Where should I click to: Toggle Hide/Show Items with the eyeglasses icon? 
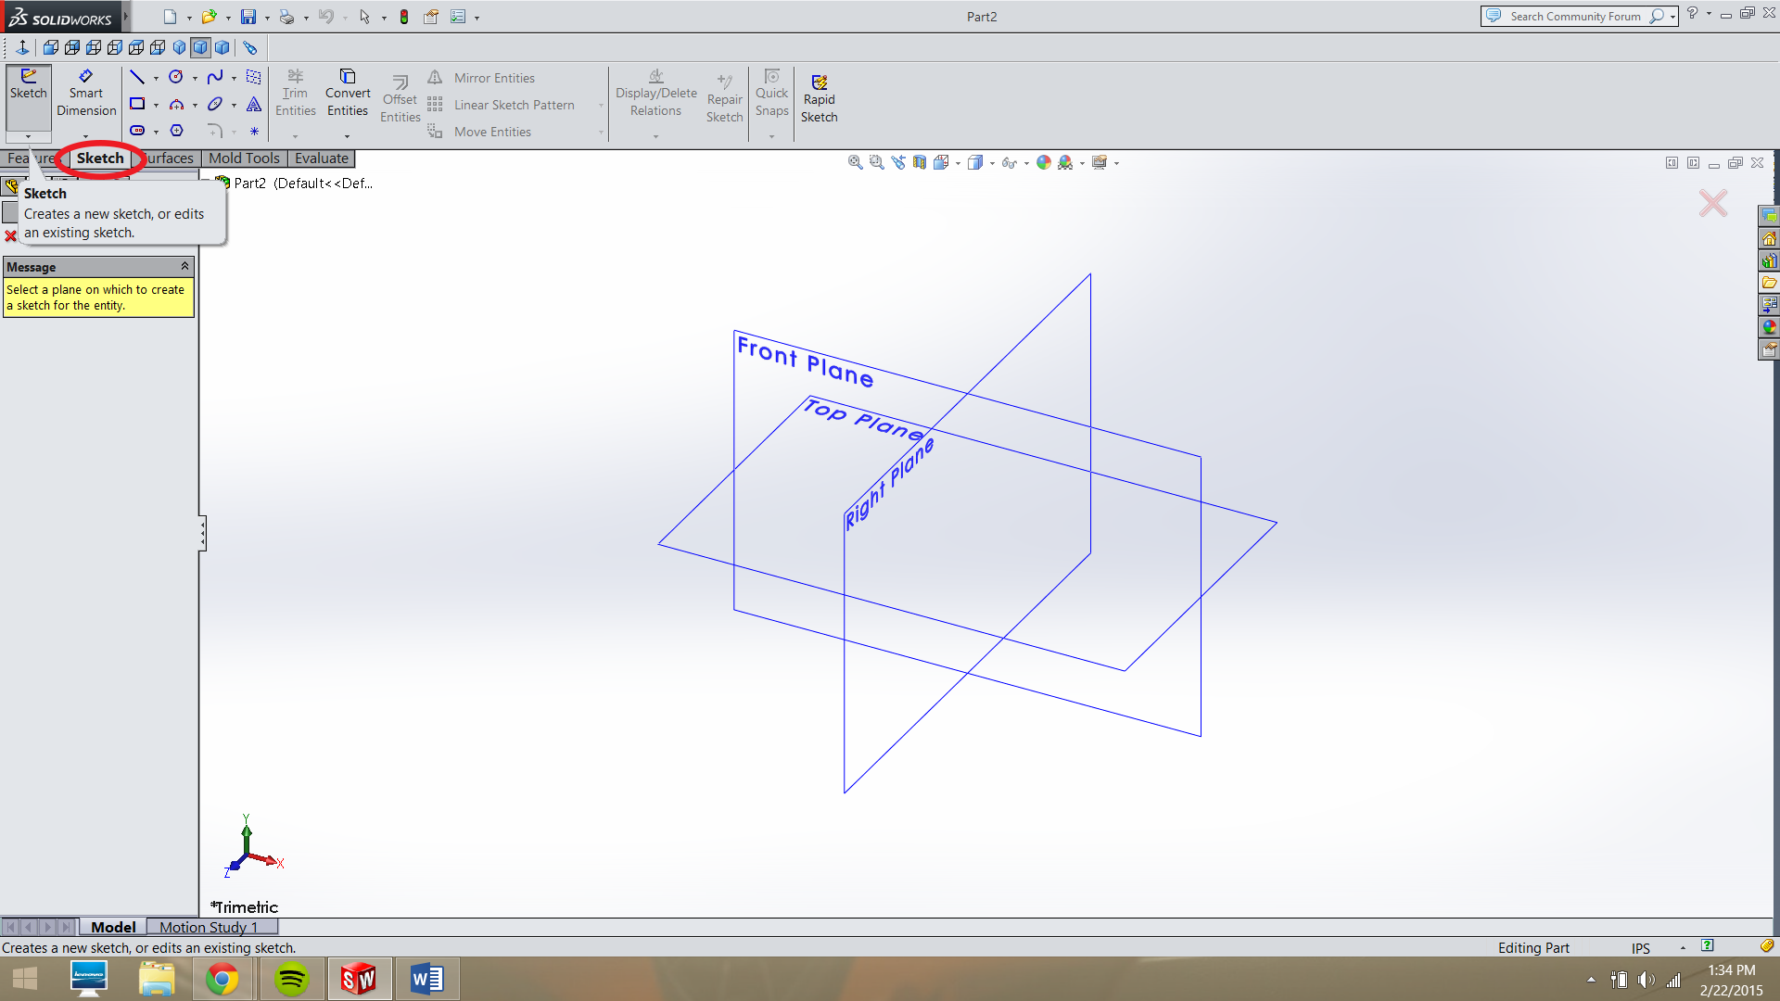pos(1011,162)
